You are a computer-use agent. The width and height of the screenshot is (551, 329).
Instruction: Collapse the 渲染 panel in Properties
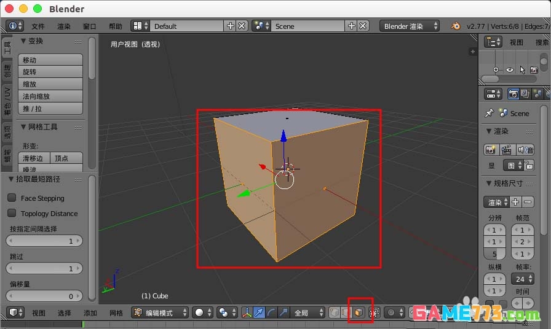(x=489, y=131)
